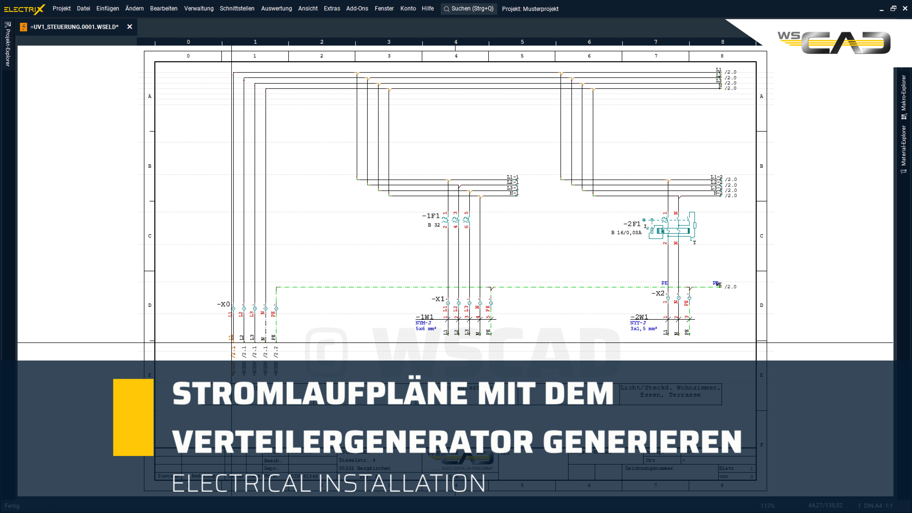Close the UV1_STEUERUNG schematic tab
912x513 pixels.
[130, 27]
